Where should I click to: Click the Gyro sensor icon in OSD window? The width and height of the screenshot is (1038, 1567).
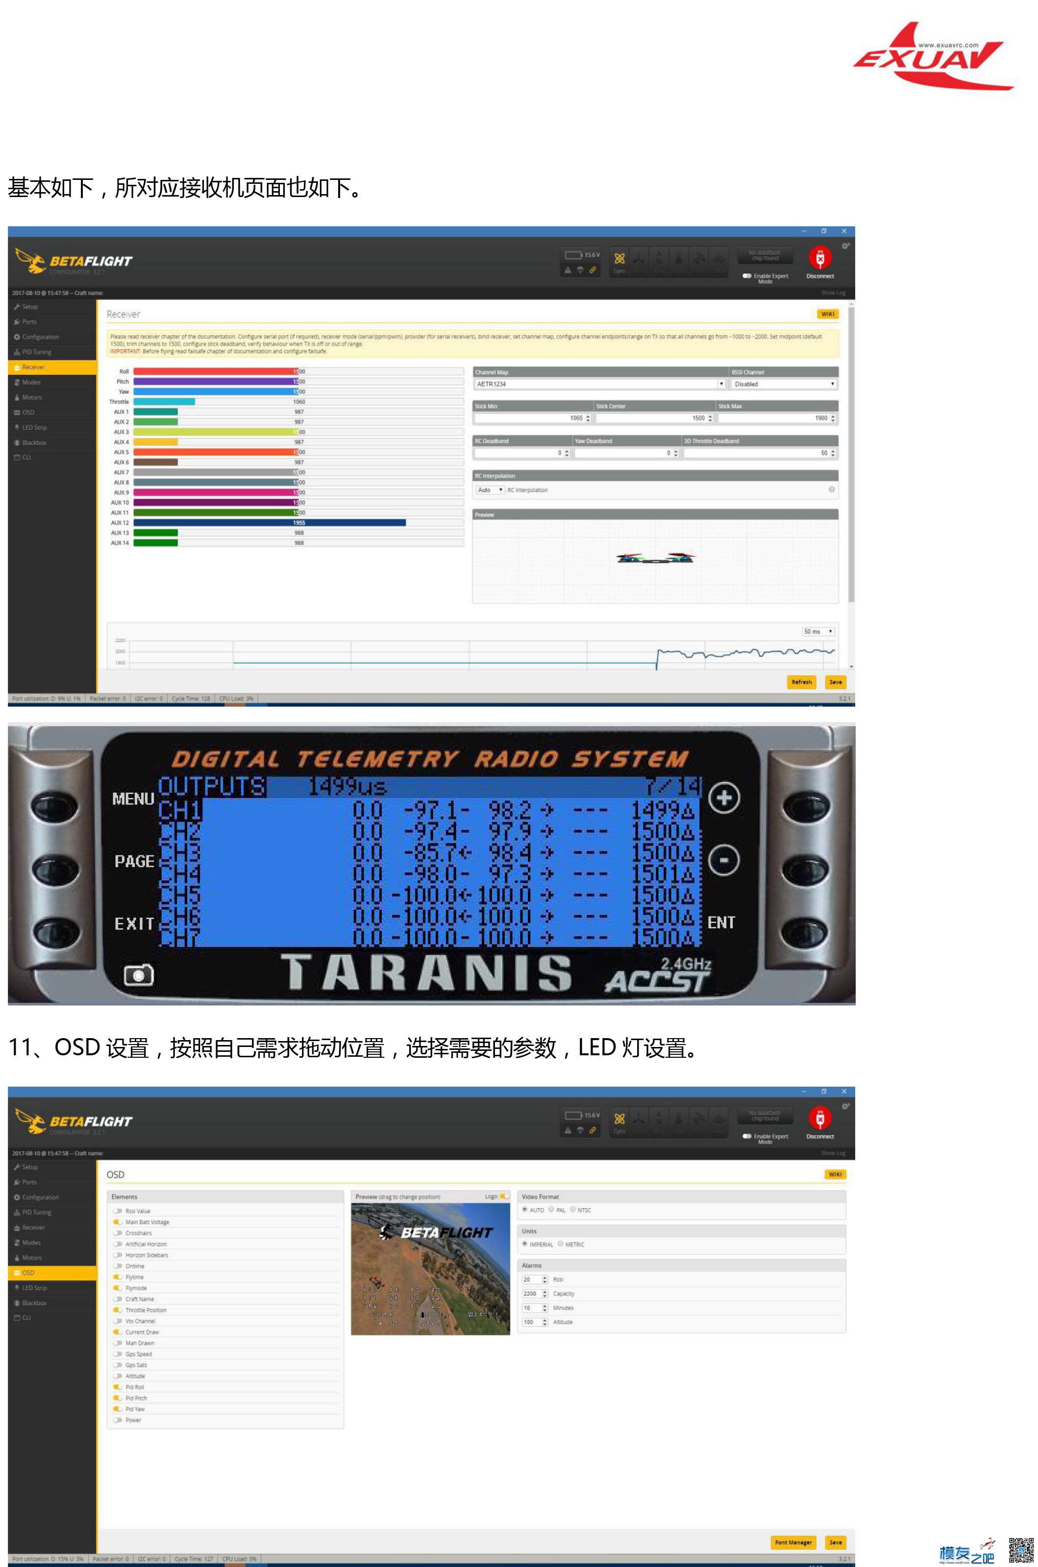[619, 1120]
